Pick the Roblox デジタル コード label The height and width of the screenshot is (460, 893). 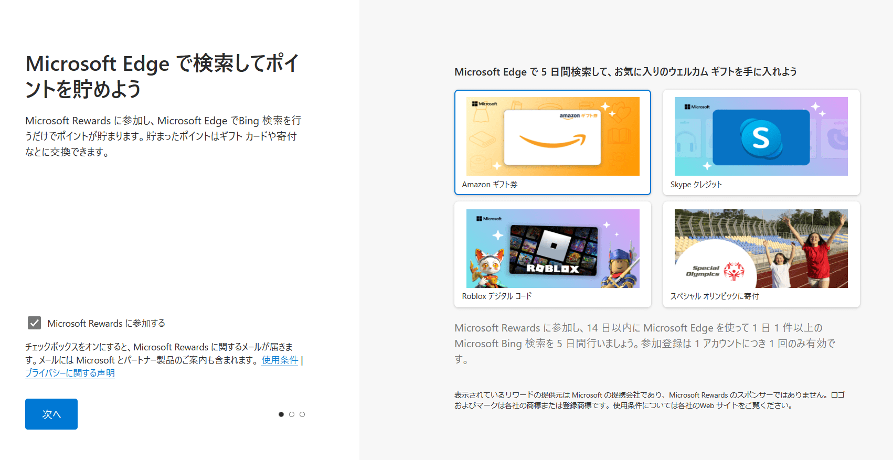[x=496, y=296]
